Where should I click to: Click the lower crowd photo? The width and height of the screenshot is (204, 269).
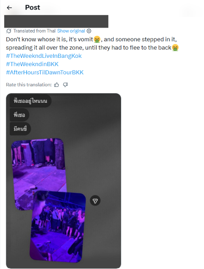pos(58,226)
